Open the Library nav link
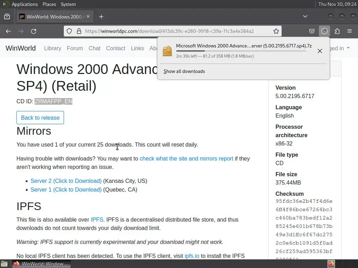The height and width of the screenshot is (268, 358). 52,48
